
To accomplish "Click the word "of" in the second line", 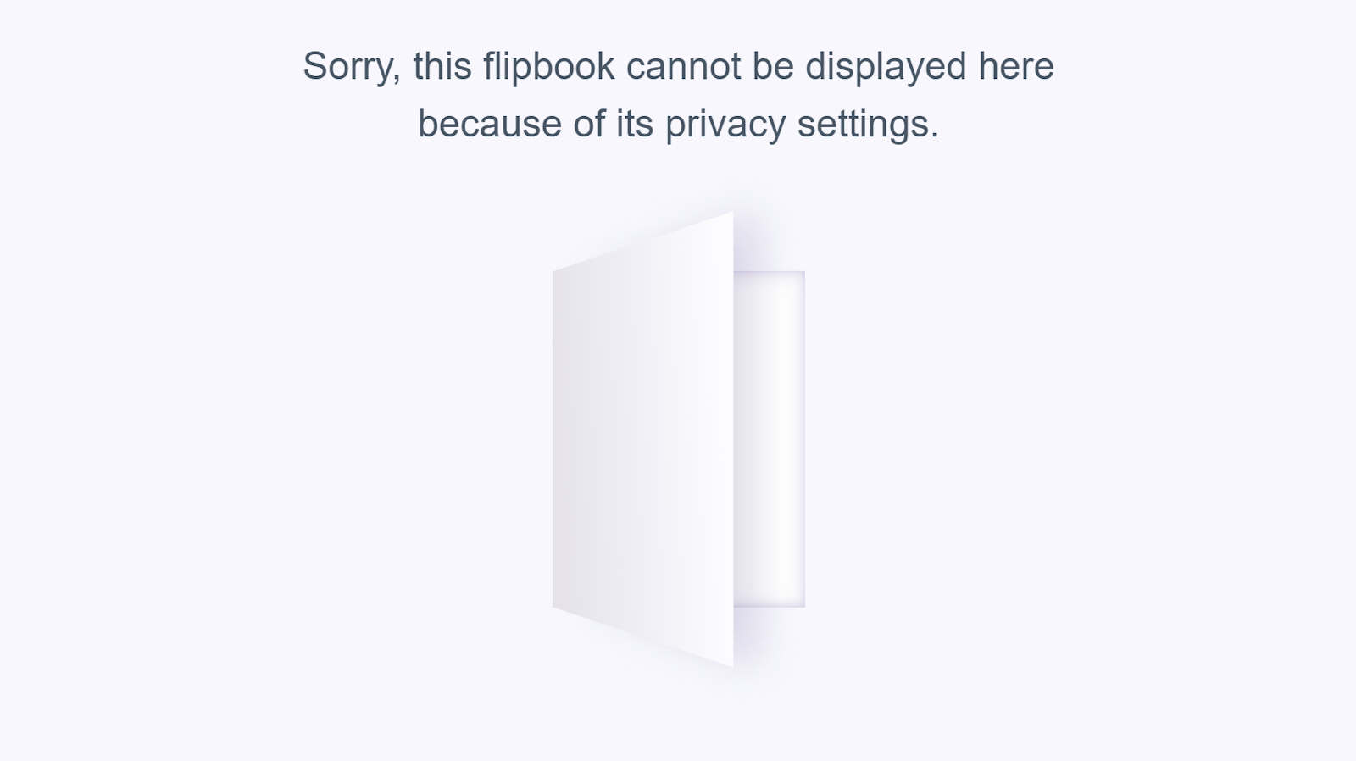I will click(x=589, y=125).
